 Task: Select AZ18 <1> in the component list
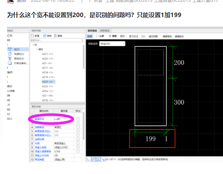tap(47, 72)
